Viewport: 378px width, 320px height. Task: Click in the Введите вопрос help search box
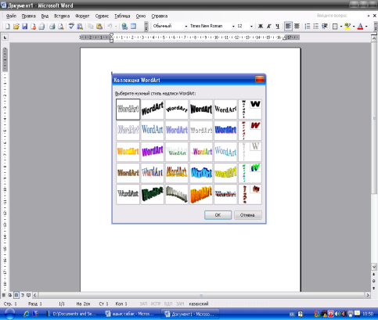coord(340,16)
